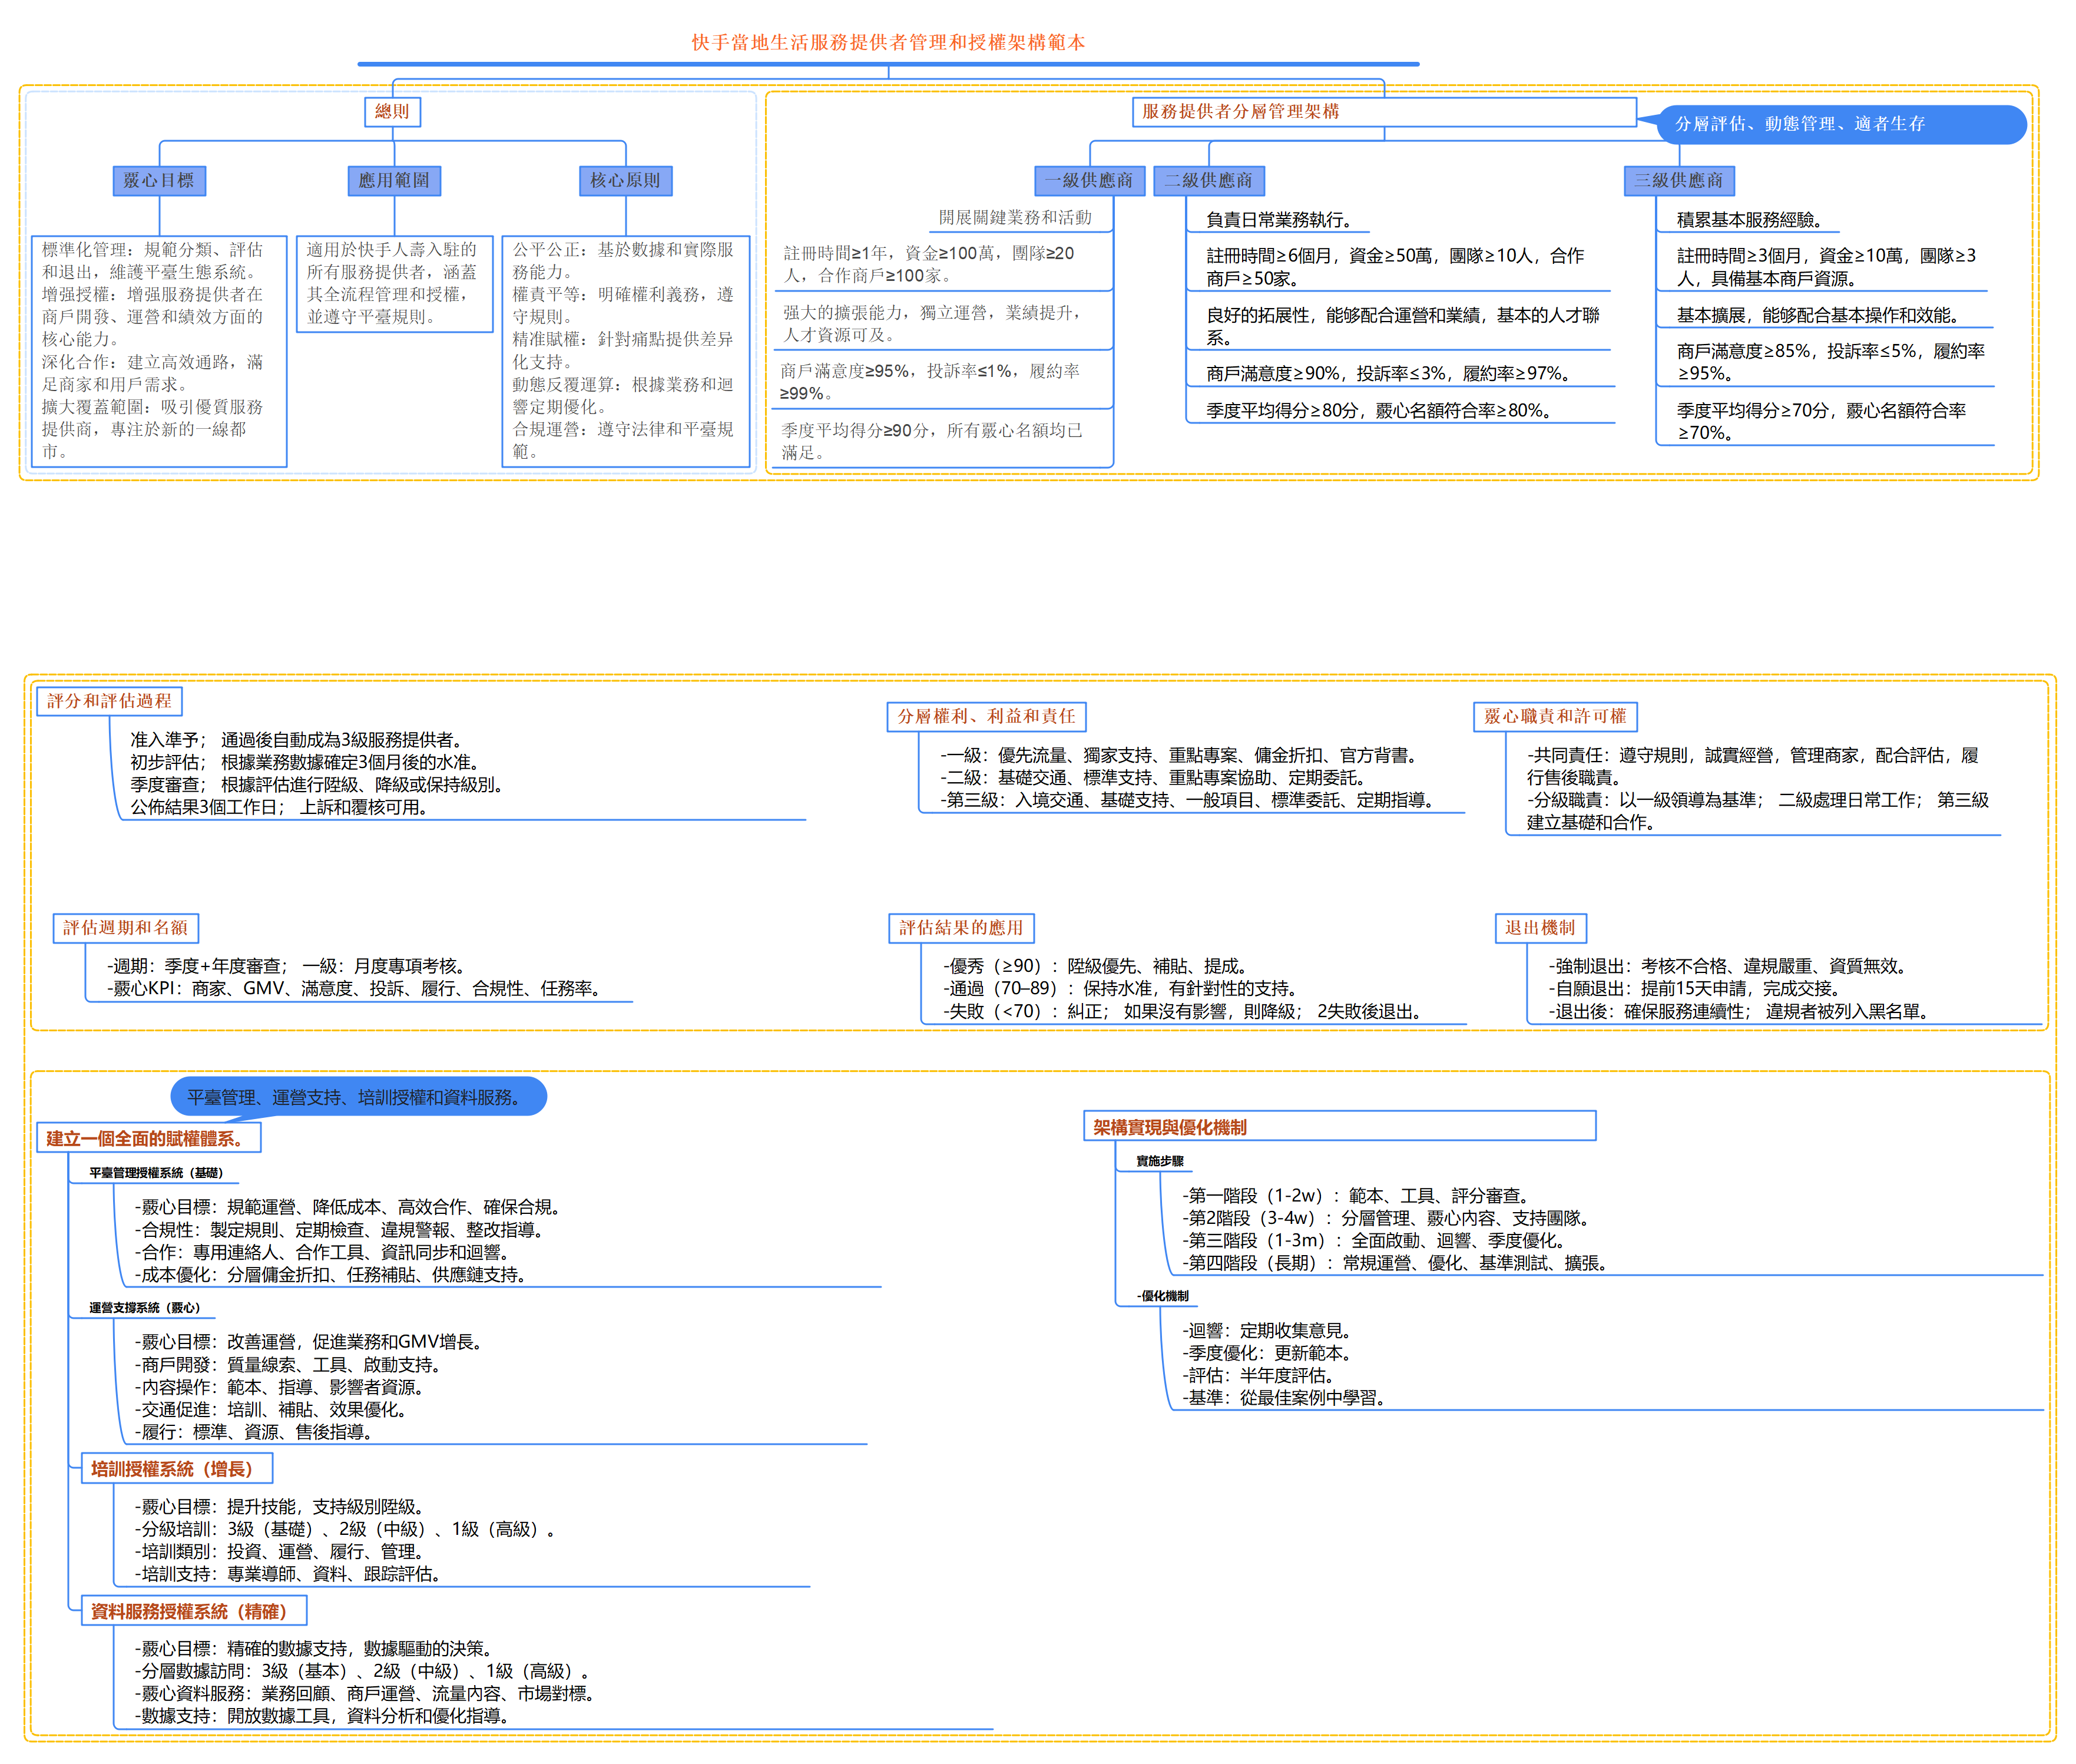
Task: Click the 分層權利、利益和責任 heading
Action: point(986,716)
